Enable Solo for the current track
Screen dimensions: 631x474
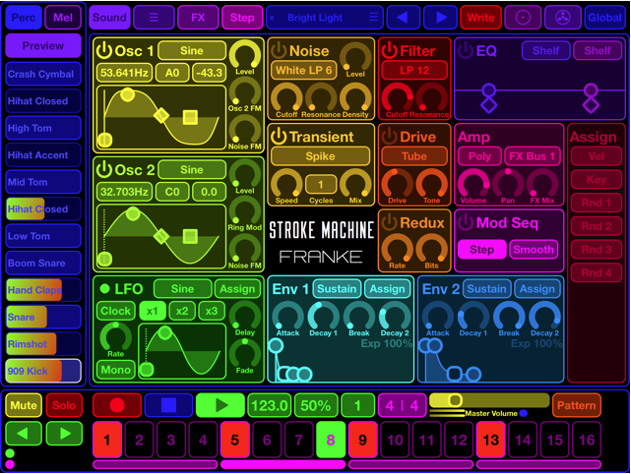coord(64,405)
